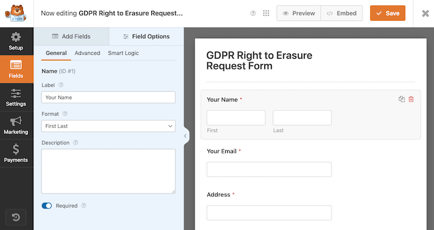Click the Last name input in preview
This screenshot has height=230, width=434.
coord(302,118)
